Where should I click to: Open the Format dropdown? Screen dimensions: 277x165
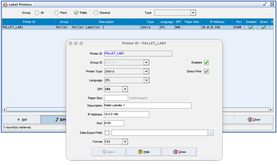(x=125, y=142)
